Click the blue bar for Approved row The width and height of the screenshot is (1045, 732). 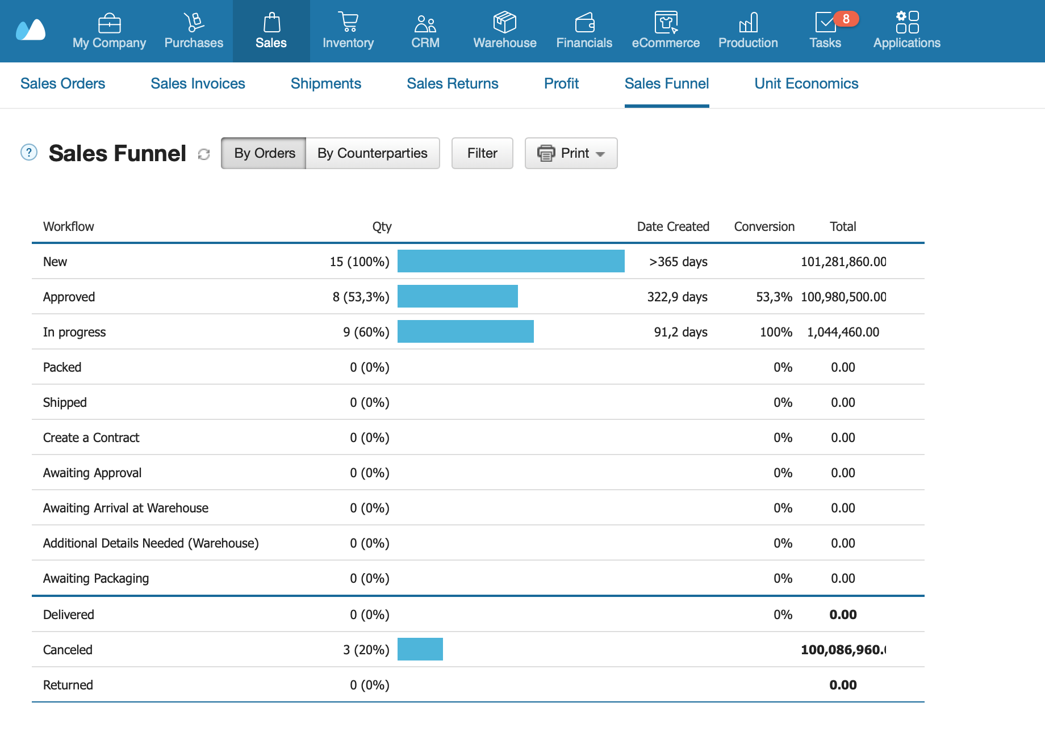458,296
